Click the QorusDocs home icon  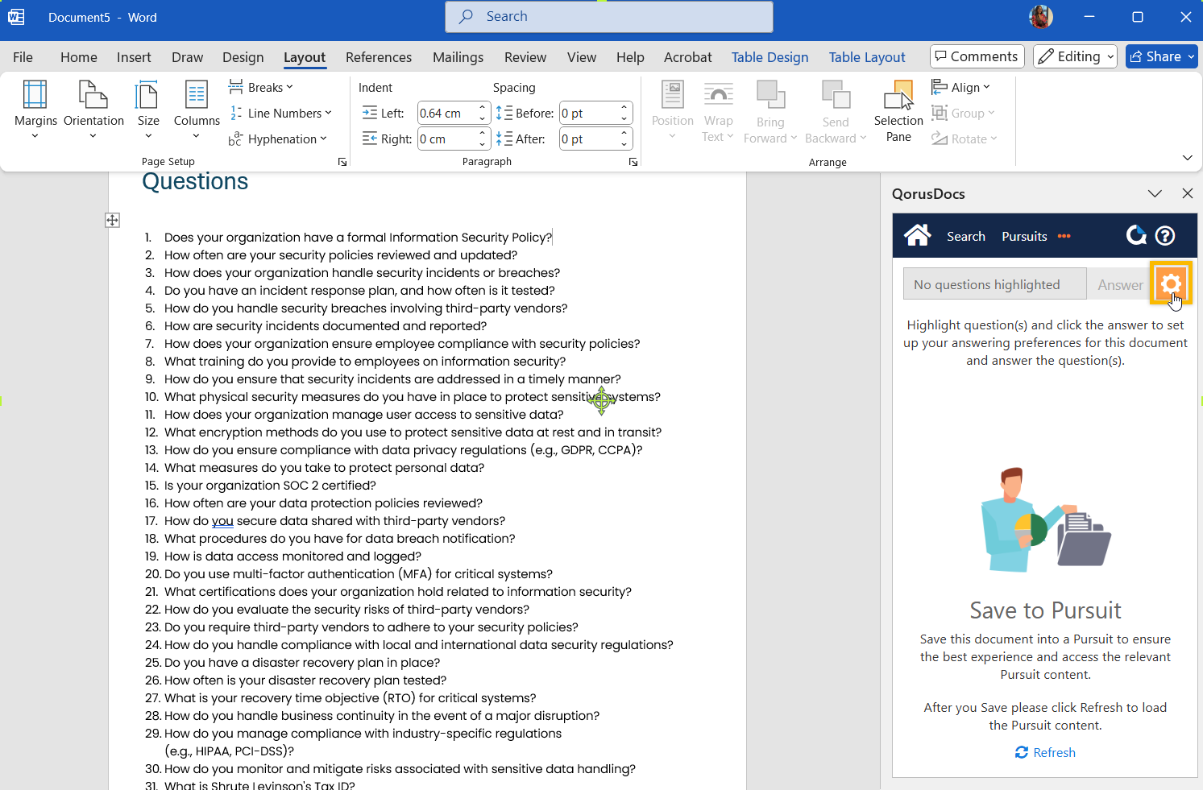point(917,236)
